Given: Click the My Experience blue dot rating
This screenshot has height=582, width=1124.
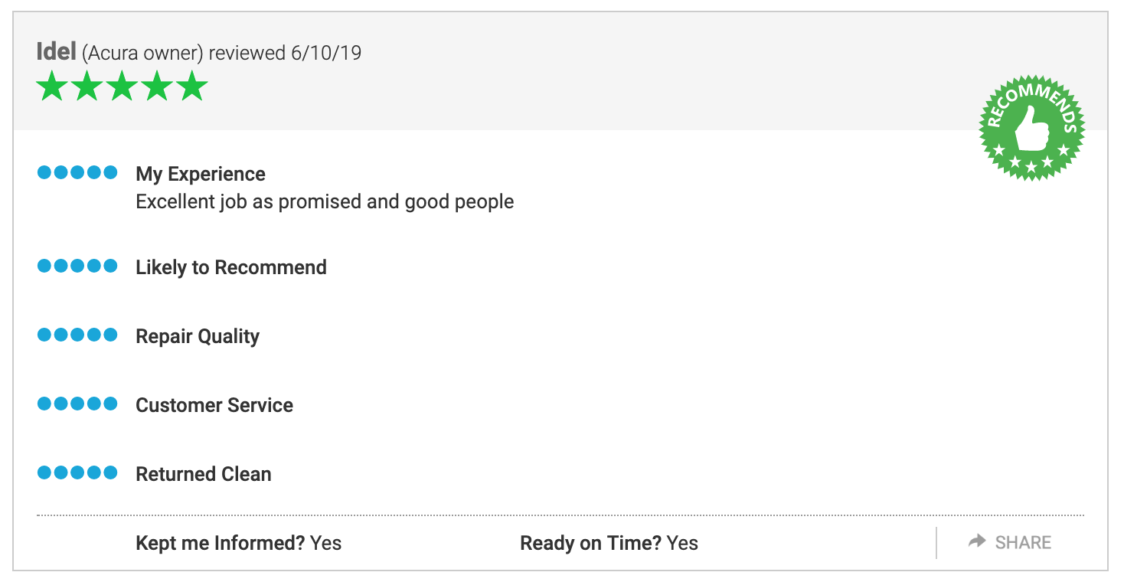Looking at the screenshot, I should pos(77,172).
